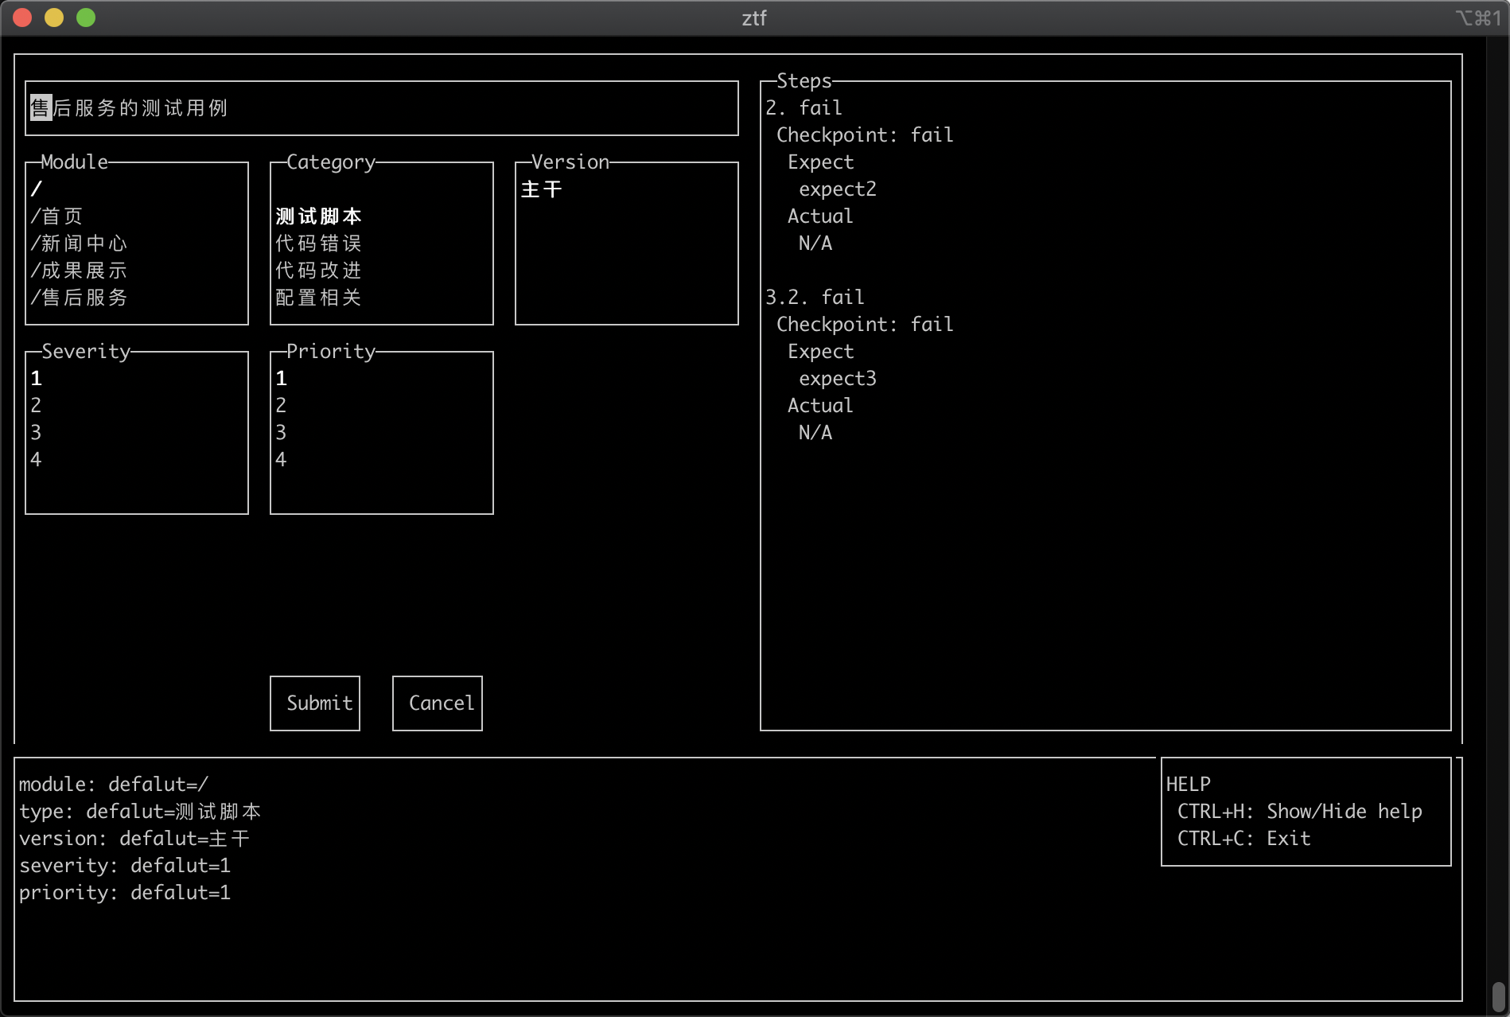Click the terminal window scrollbar thumb
The image size is (1510, 1017).
tap(1498, 996)
